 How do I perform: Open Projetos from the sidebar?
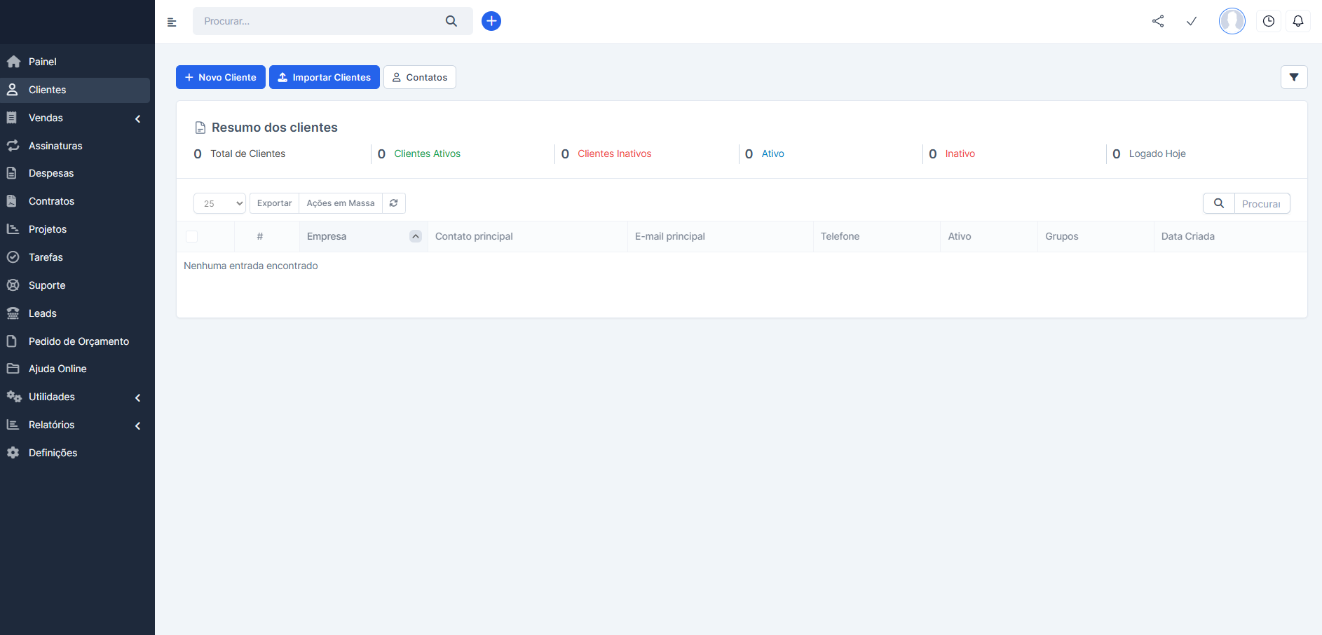48,229
